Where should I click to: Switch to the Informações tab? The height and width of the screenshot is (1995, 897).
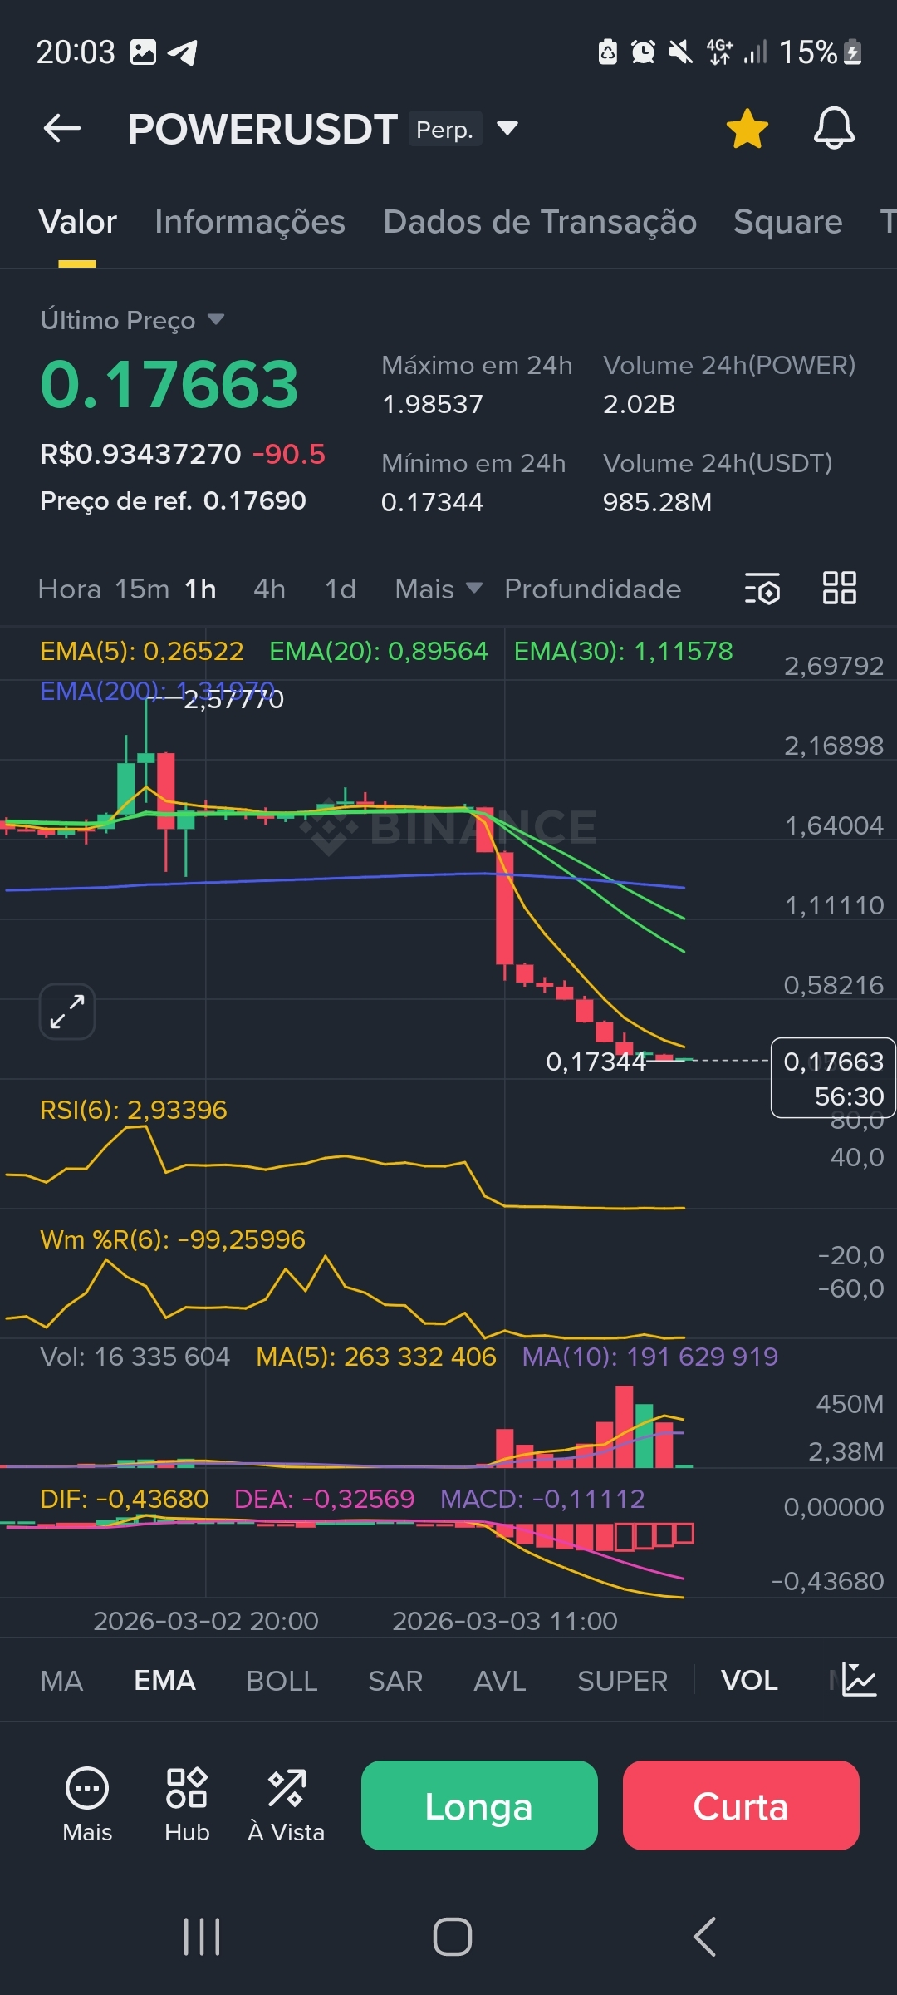pyautogui.click(x=250, y=222)
